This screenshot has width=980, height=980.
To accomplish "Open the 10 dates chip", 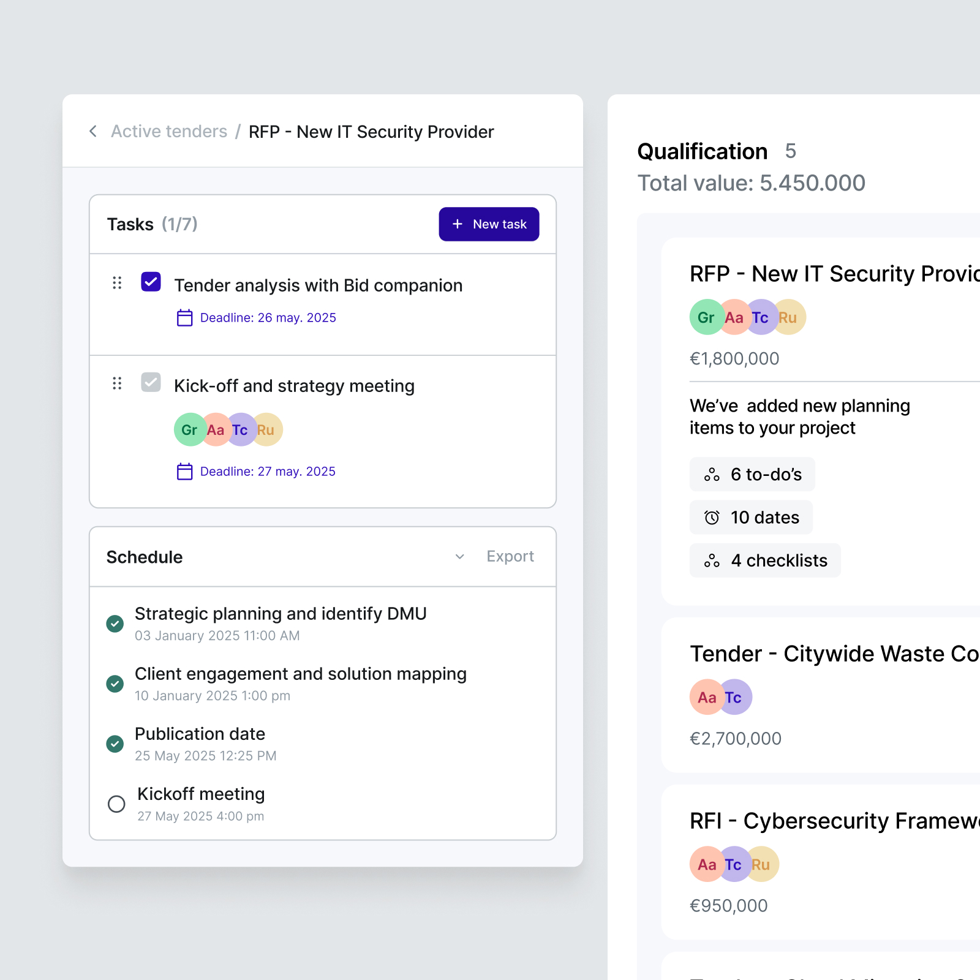I will [x=751, y=518].
